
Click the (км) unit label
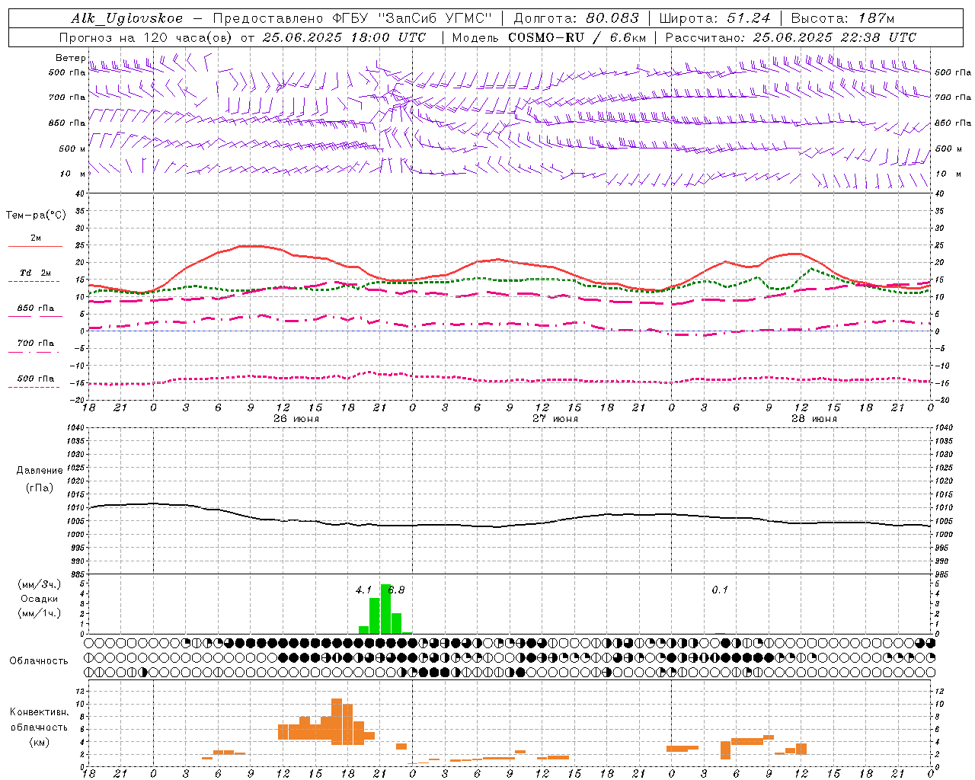40,742
